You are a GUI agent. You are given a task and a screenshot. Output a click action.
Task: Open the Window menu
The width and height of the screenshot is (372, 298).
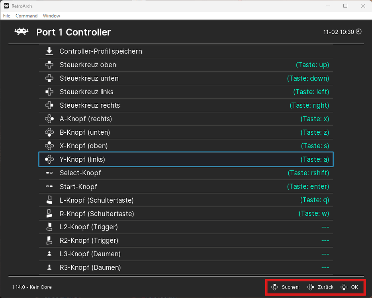(x=51, y=16)
